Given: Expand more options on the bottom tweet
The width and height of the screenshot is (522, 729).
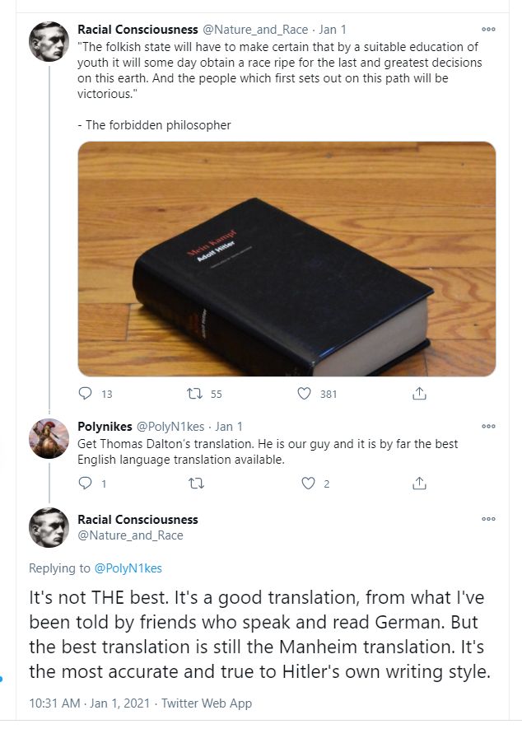Looking at the screenshot, I should 488,519.
